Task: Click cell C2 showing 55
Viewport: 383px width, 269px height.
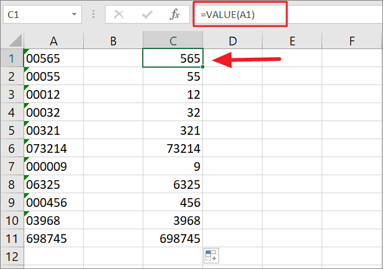Action: coord(173,76)
